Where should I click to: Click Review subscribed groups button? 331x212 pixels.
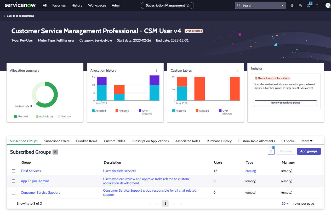tap(286, 103)
